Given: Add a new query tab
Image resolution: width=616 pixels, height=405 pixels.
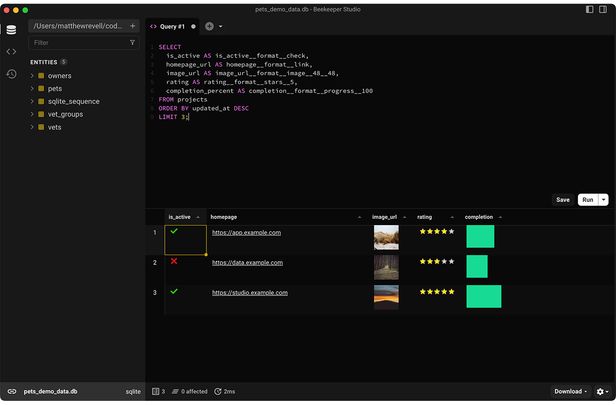Looking at the screenshot, I should tap(209, 26).
